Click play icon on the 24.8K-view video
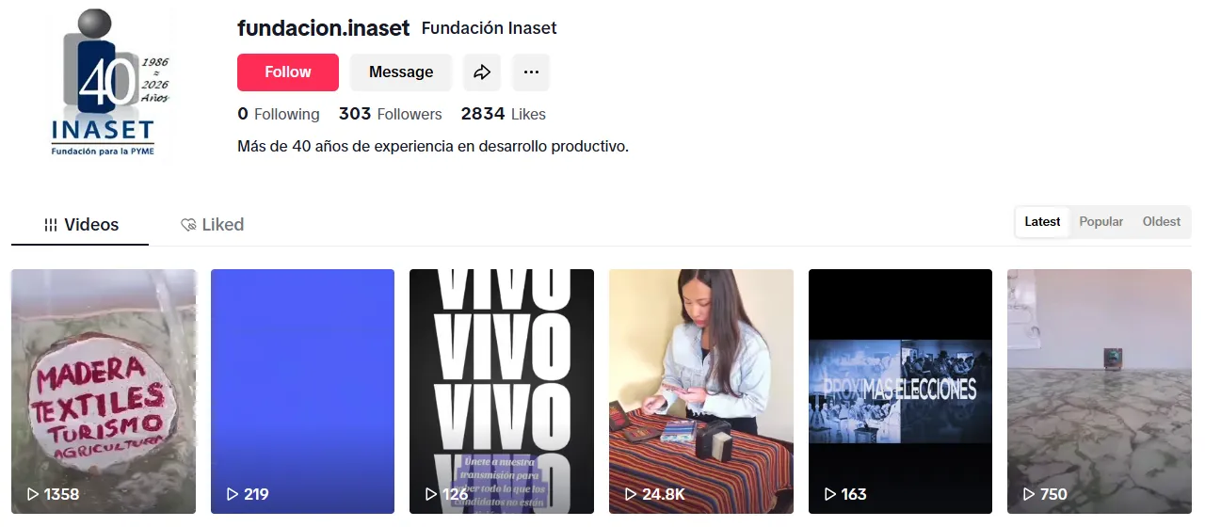This screenshot has width=1205, height=527. [x=631, y=494]
